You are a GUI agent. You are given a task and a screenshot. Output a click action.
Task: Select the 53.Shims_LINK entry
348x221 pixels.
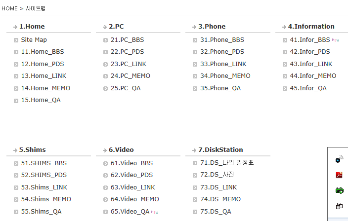44,187
